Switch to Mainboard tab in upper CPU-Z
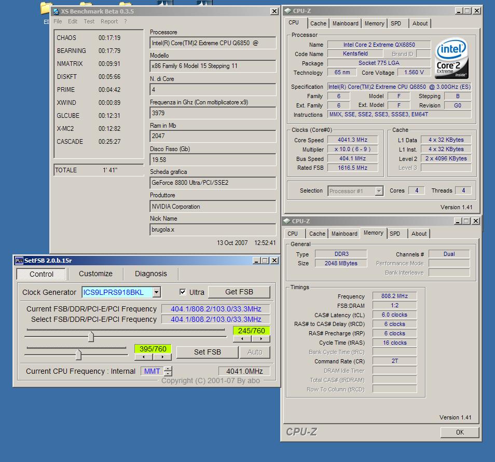Screen dimensions: 495x462 [x=346, y=23]
